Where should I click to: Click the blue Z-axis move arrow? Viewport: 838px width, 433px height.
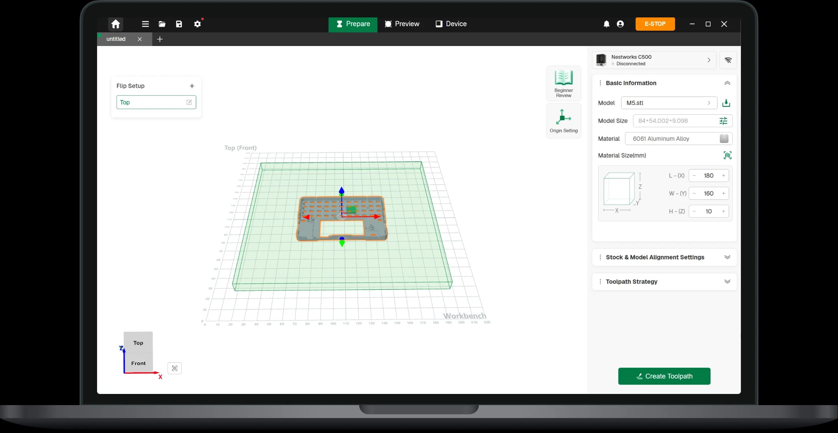click(341, 191)
